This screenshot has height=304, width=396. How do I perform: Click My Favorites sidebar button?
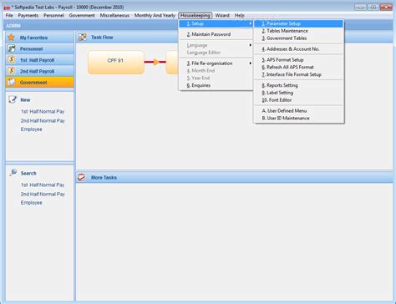(x=39, y=38)
